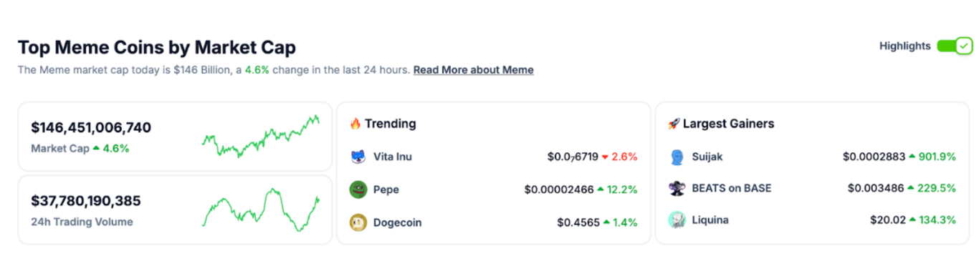The width and height of the screenshot is (979, 261).
Task: Click the market cap sparkline chart
Action: [261, 136]
